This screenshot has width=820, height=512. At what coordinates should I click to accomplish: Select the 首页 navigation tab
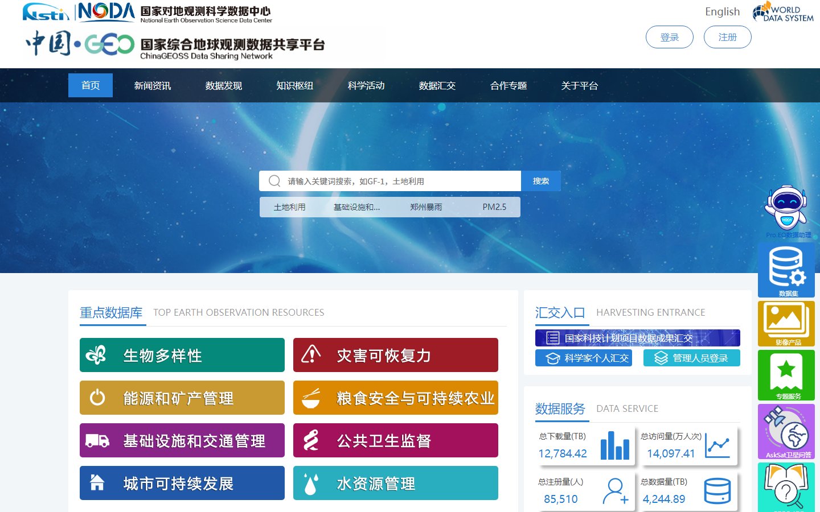tap(91, 85)
